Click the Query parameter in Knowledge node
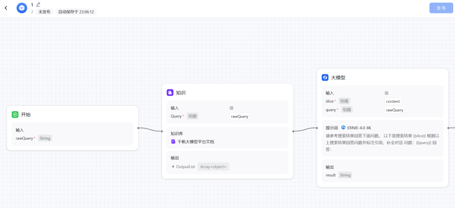The image size is (455, 208). click(176, 116)
